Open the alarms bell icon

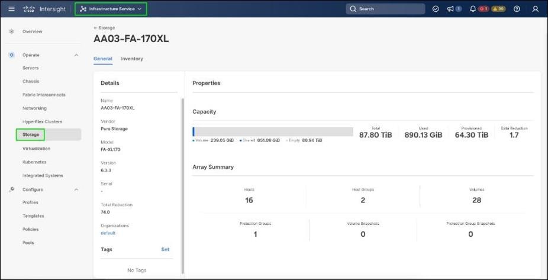click(473, 9)
